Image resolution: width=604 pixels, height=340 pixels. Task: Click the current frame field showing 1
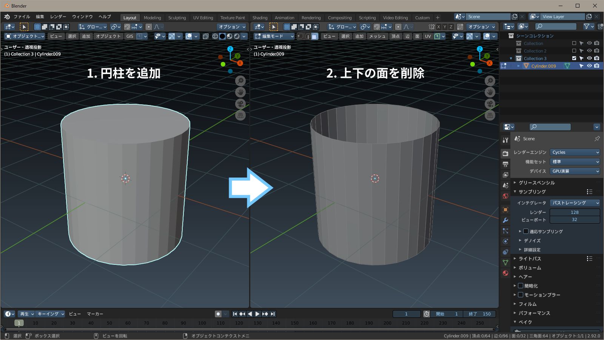406,314
